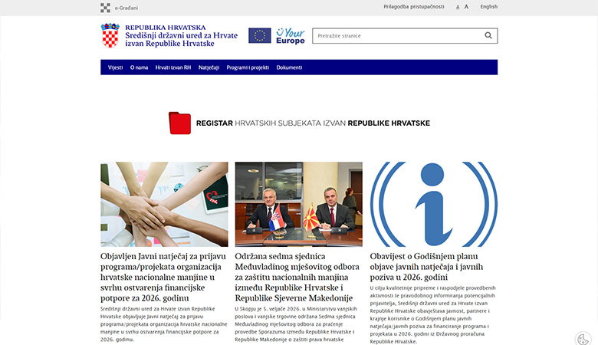The image size is (598, 345).
Task: Select the smaller font size A
Action: [x=458, y=7]
